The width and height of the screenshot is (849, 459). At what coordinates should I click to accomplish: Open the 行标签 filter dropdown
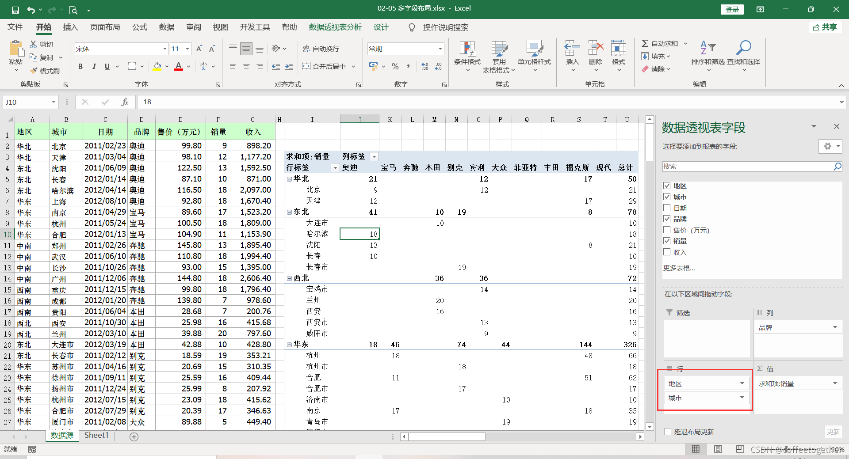tap(335, 167)
